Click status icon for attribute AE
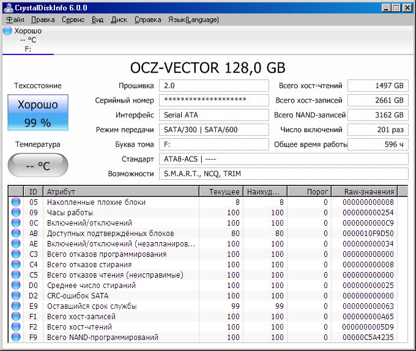Viewport: 416px width, 351px height. click(x=16, y=243)
